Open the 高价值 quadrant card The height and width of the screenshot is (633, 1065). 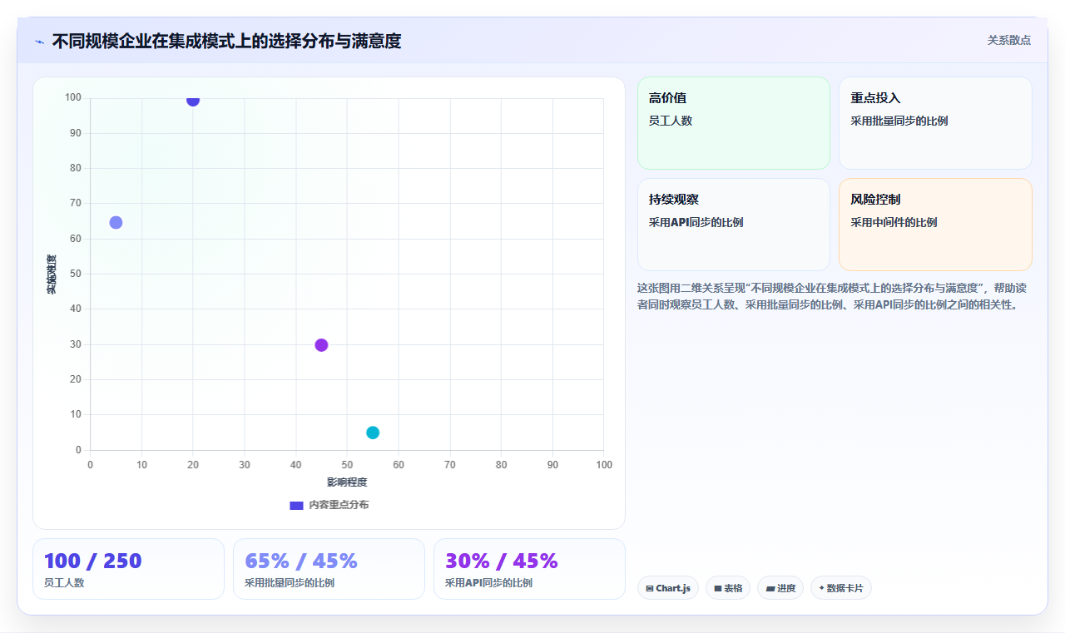tap(734, 123)
